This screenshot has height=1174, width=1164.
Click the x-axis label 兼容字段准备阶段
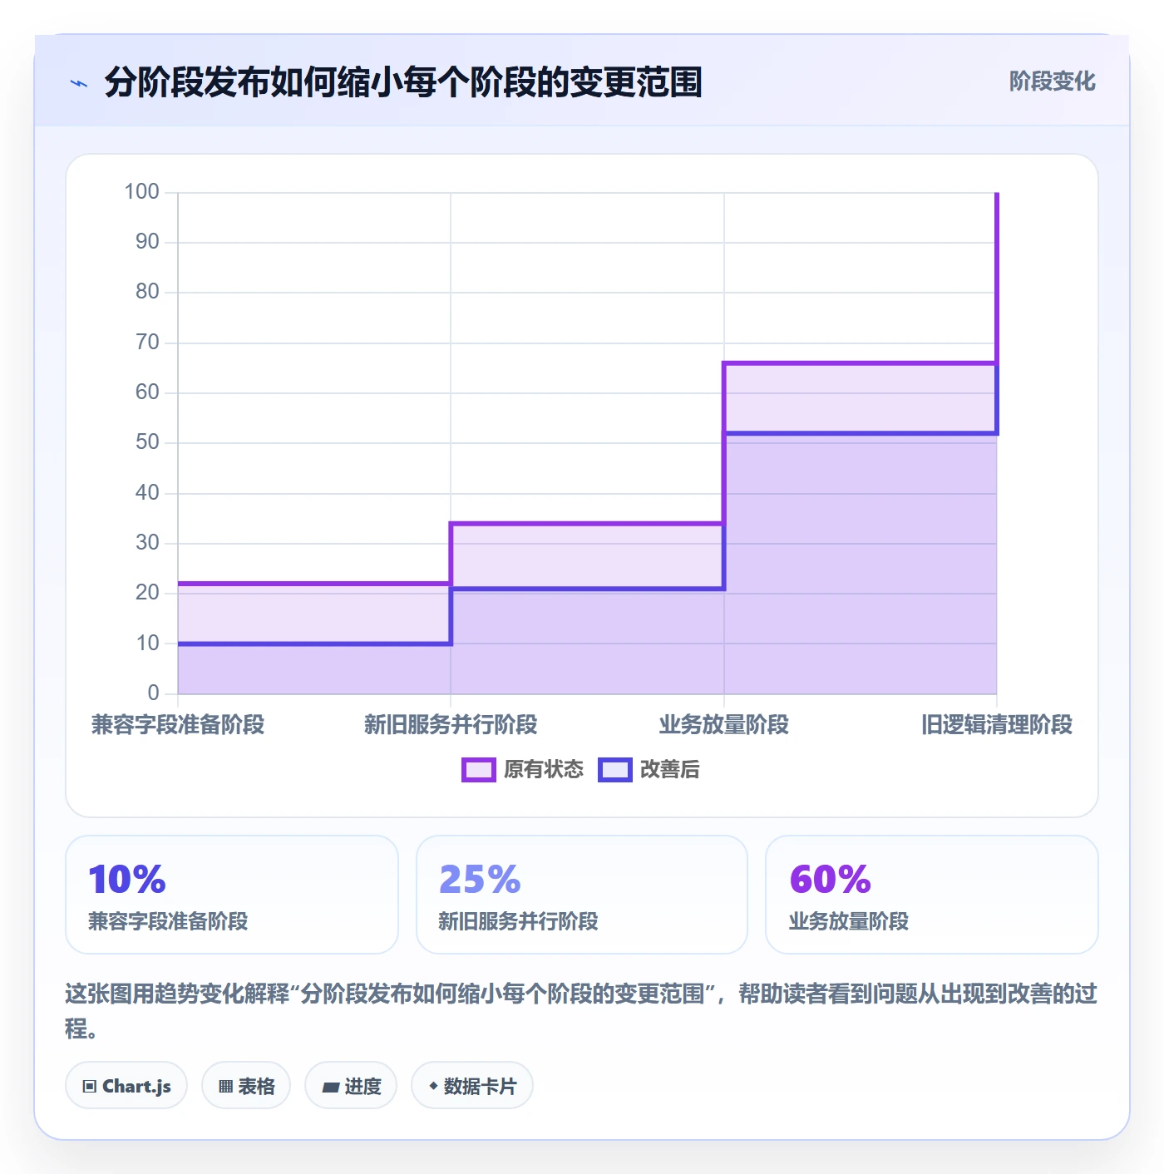pyautogui.click(x=178, y=725)
